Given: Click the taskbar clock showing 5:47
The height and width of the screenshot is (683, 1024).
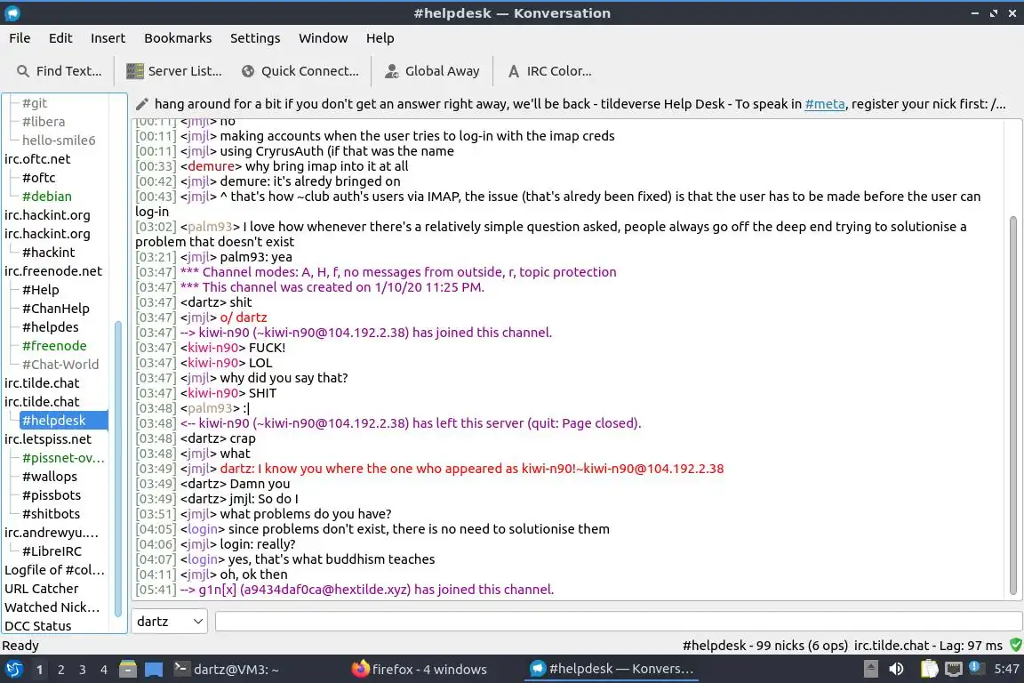Looking at the screenshot, I should pos(1006,669).
